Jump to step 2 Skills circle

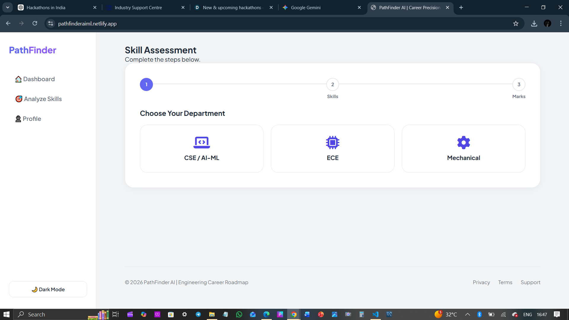pos(333,84)
